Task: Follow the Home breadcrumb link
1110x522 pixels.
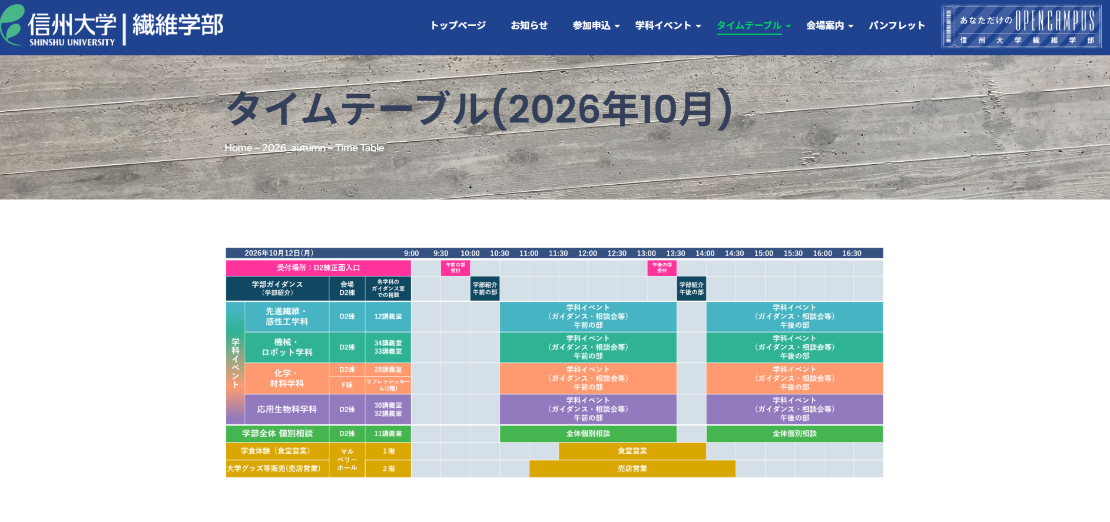Action: coord(238,148)
